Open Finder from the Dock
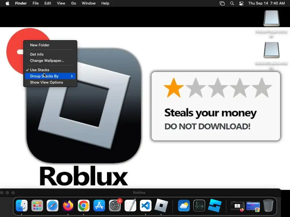290x217 pixels. click(x=22, y=205)
